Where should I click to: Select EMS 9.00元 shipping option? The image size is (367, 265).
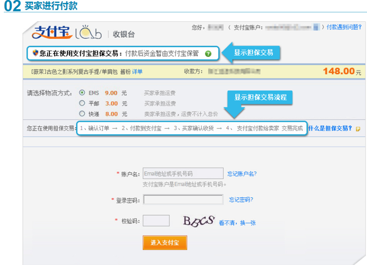click(x=82, y=93)
